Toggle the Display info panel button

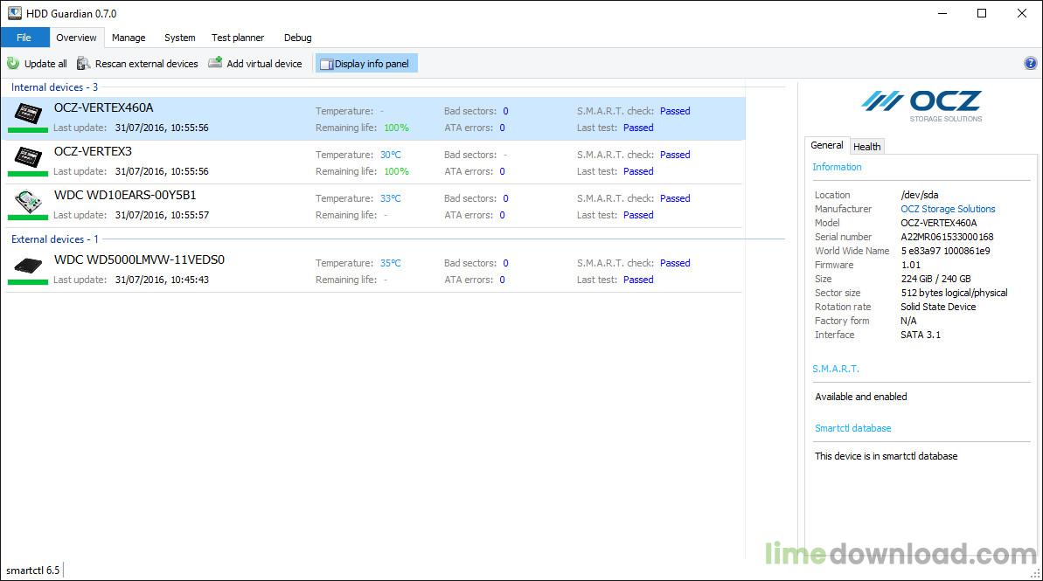[x=366, y=64]
